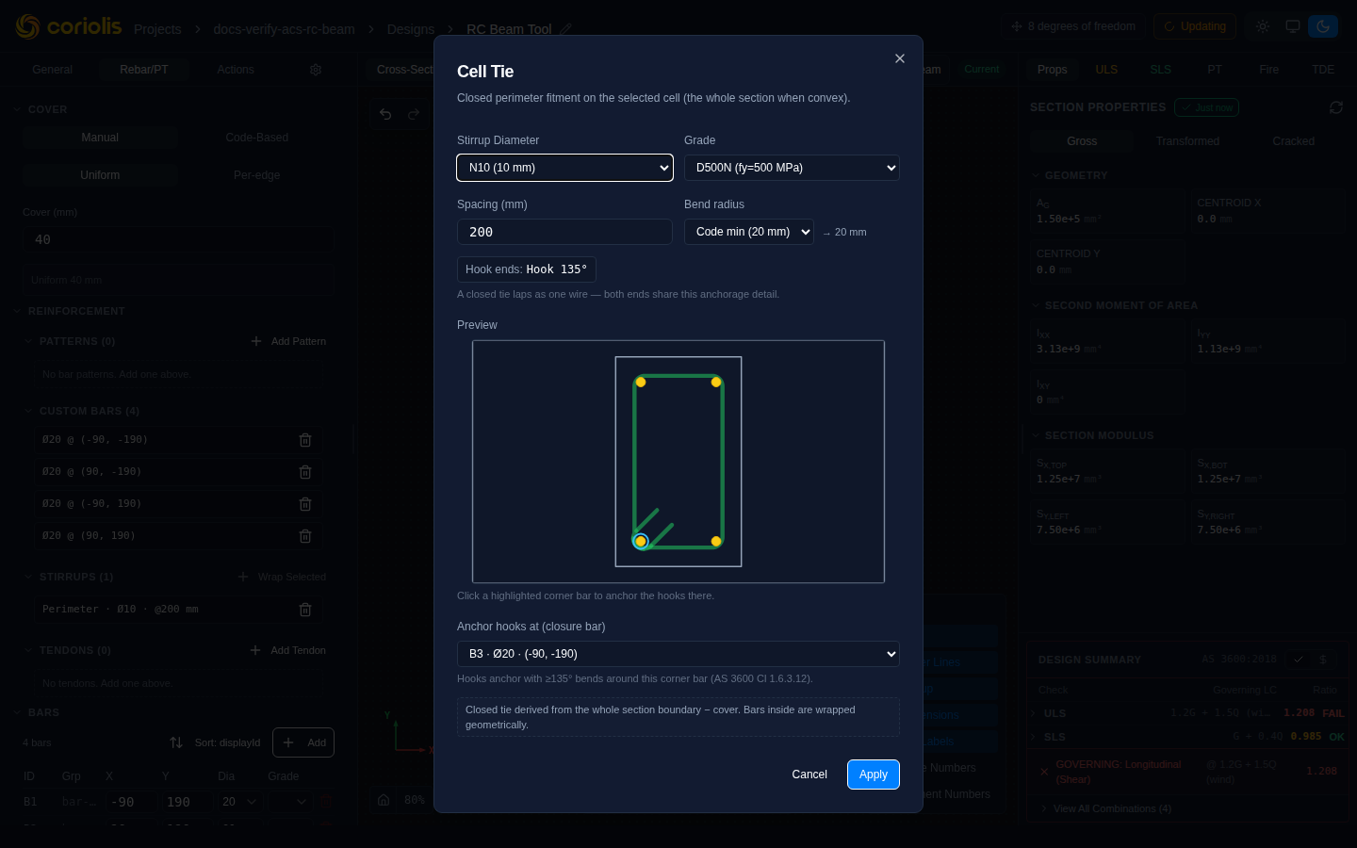
Task: Click the Spacing (mm) input field
Action: point(564,232)
